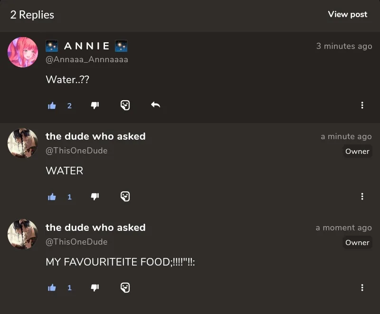Click the "2 Replies" header
Viewport: 380px width, 314px height.
click(x=32, y=15)
